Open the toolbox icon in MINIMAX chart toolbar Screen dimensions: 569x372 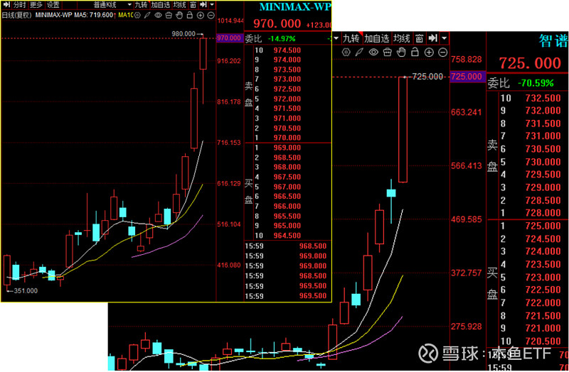tap(168, 15)
